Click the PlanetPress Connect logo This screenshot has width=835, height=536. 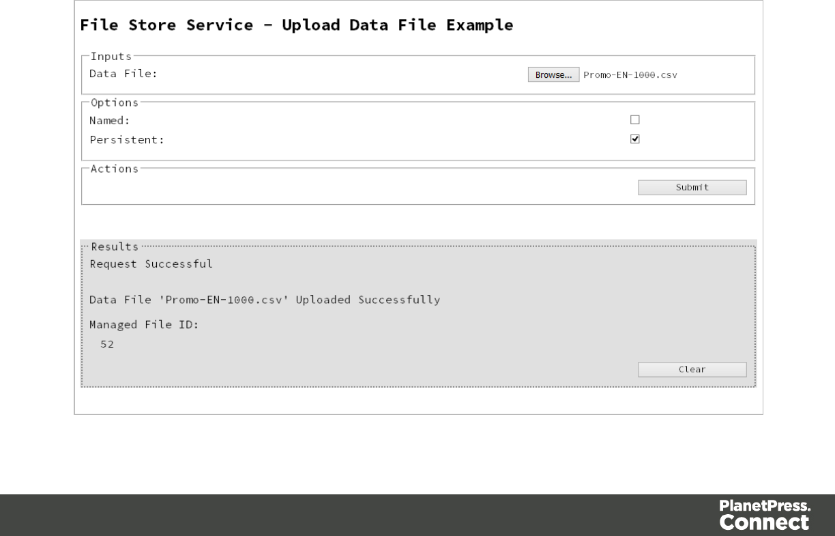click(765, 515)
